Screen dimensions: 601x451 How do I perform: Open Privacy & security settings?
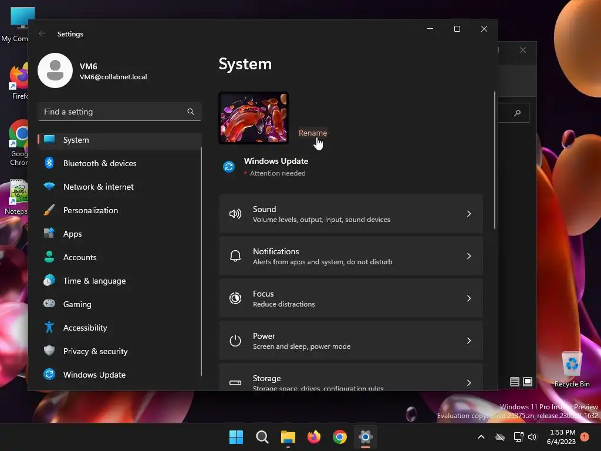(x=120, y=351)
